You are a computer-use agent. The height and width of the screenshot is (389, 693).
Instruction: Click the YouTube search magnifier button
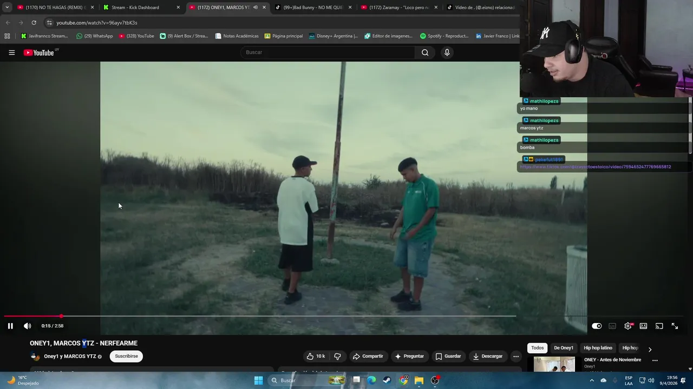[425, 52]
